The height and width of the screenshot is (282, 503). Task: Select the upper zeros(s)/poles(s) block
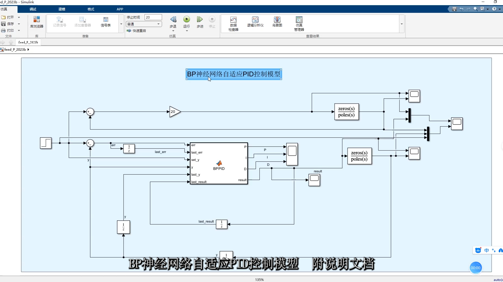(x=346, y=112)
